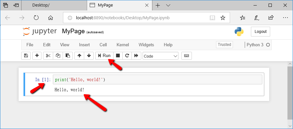This screenshot has height=129, width=293.
Task: Cut selected cells with scissors icon
Action: coord(48,56)
